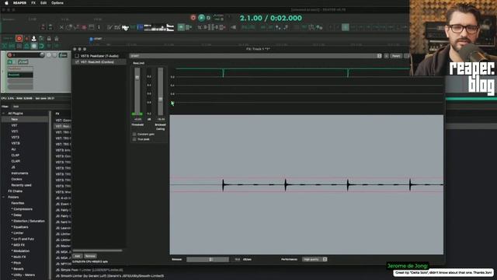The width and height of the screenshot is (497, 280).
Task: Click the Brickwall Ceiling slider handle
Action: (x=161, y=100)
